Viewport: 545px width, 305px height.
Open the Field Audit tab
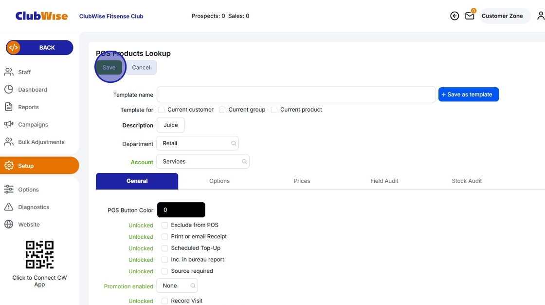pos(384,181)
